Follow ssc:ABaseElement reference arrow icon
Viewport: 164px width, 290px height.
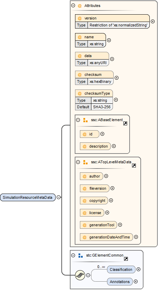point(125,124)
